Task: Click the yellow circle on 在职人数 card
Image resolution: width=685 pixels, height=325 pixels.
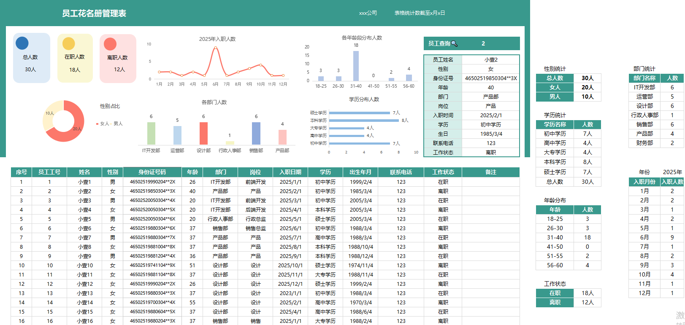Action: (x=69, y=43)
